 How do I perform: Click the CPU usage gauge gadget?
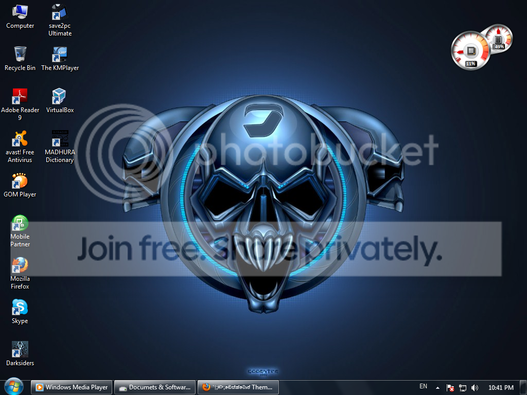pyautogui.click(x=470, y=51)
